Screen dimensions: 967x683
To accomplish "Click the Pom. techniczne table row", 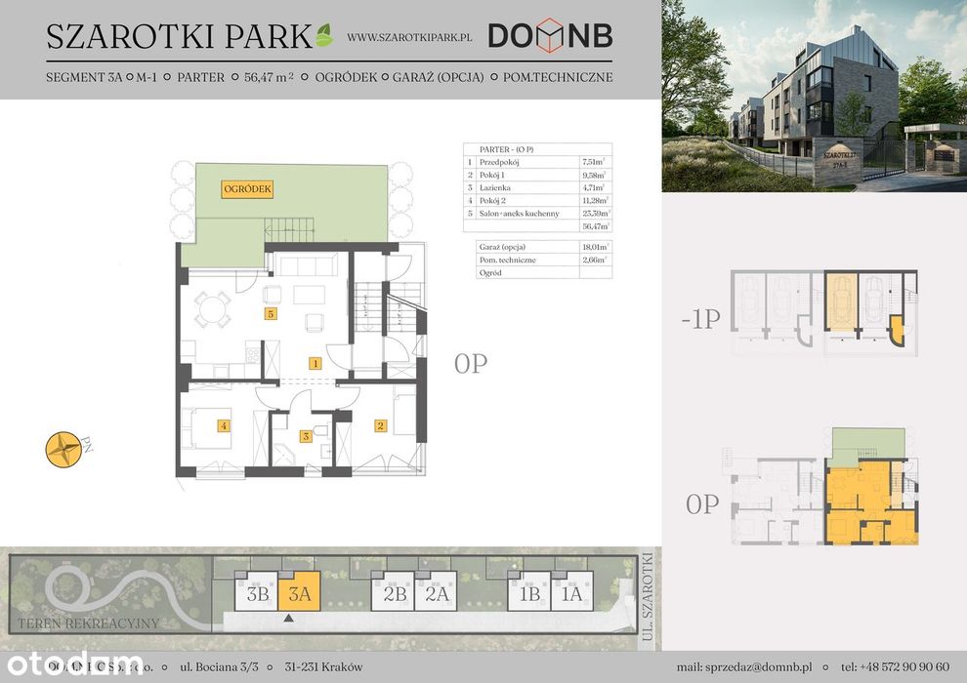I will point(544,260).
